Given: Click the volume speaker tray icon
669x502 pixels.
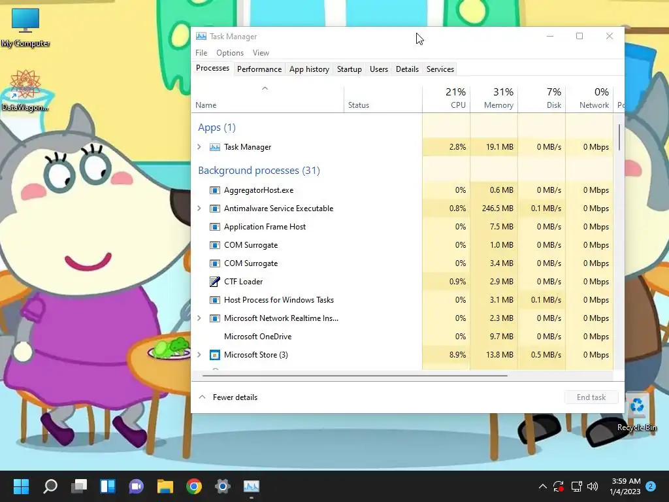Looking at the screenshot, I should coord(593,486).
